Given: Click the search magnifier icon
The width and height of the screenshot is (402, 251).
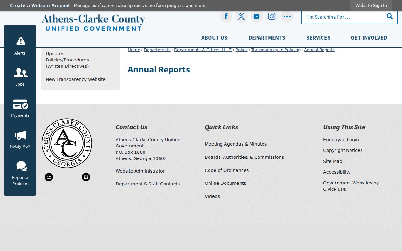Looking at the screenshot, I should (x=390, y=17).
